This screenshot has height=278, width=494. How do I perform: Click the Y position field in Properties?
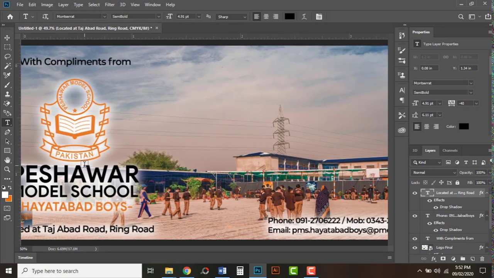pos(469,68)
